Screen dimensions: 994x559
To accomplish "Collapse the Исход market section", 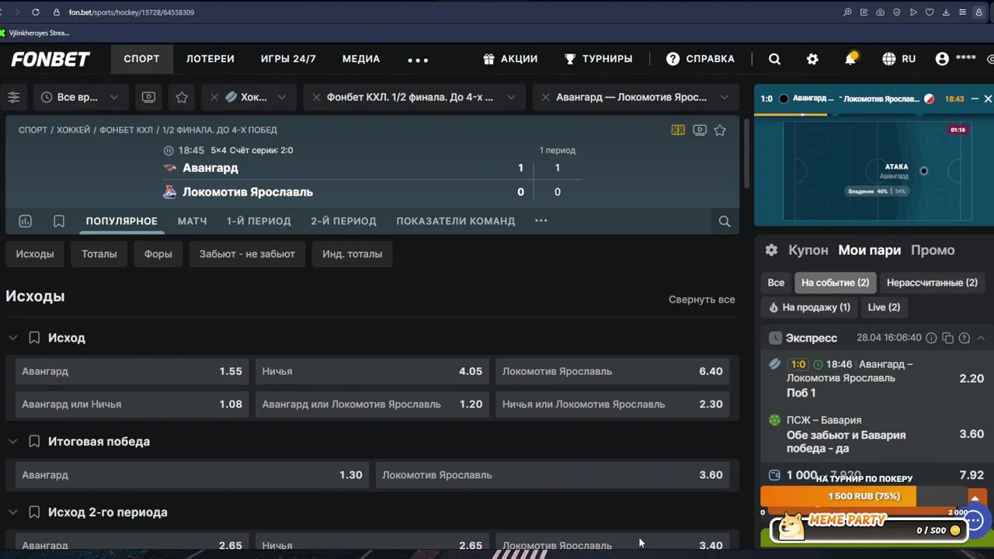I will pos(13,338).
